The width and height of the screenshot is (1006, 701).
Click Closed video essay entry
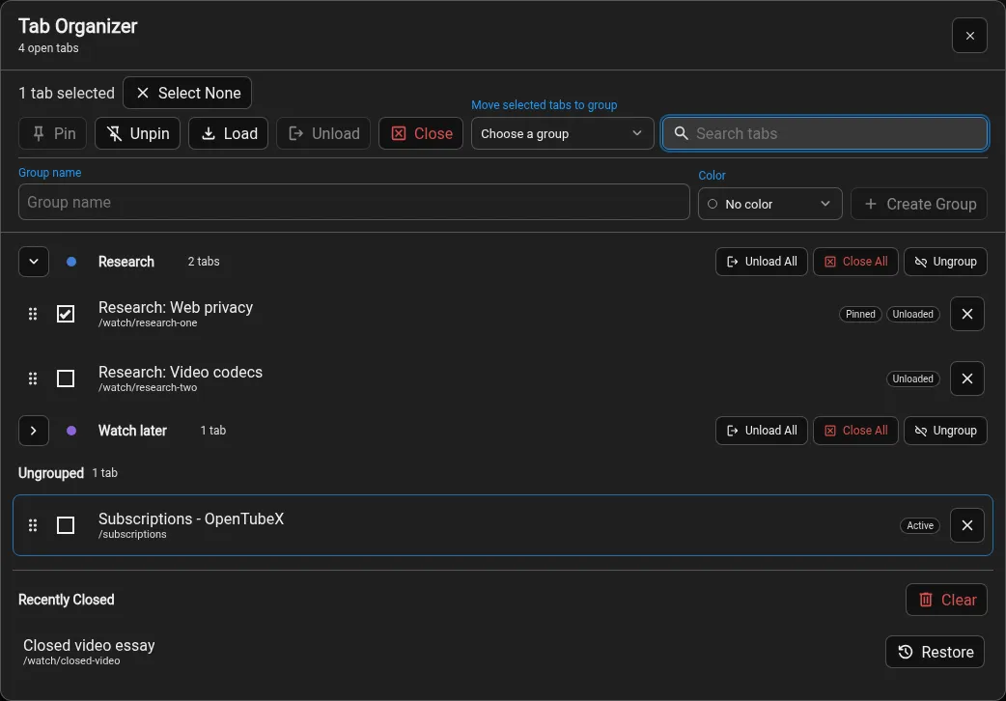point(89,645)
